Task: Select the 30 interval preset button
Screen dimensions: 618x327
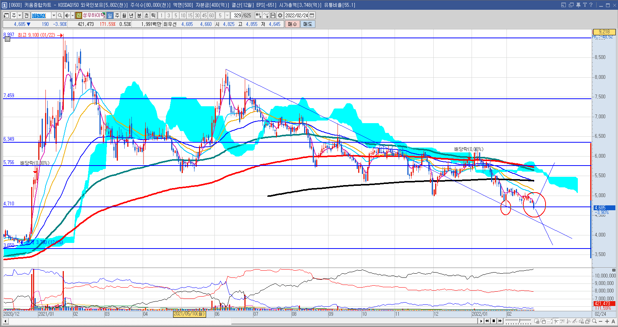Action: pos(197,15)
